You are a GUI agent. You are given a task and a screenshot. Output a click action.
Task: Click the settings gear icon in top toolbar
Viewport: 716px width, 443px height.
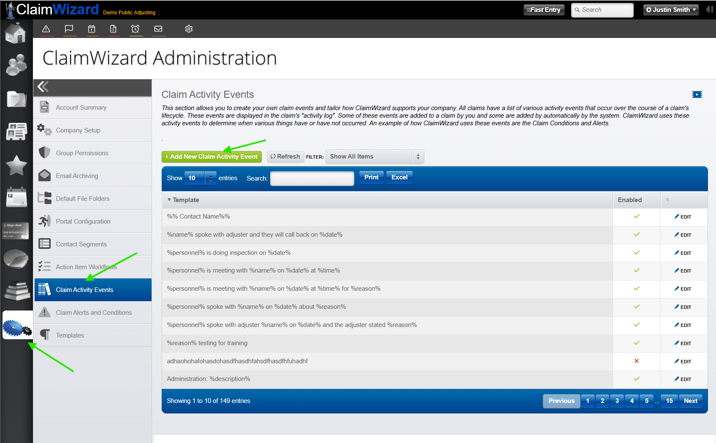(189, 29)
